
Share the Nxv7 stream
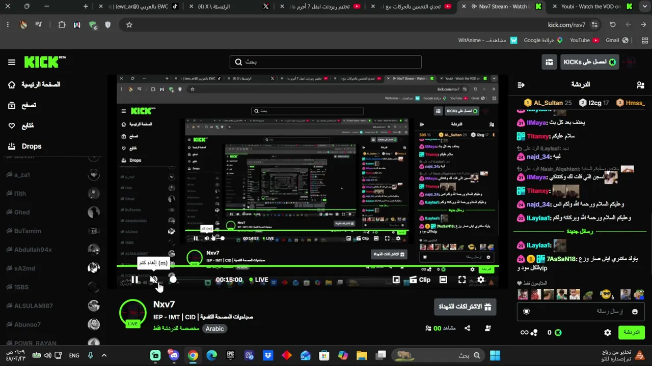(x=468, y=328)
